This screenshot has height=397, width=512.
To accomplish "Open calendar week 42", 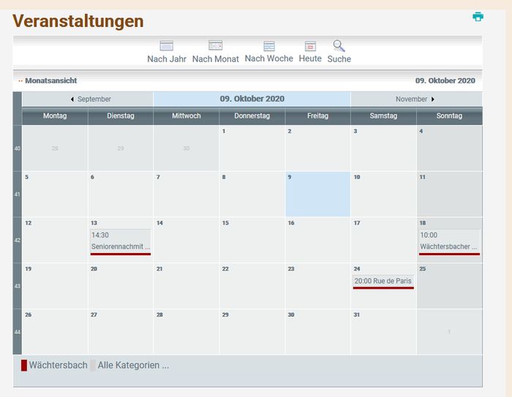I will coord(18,240).
